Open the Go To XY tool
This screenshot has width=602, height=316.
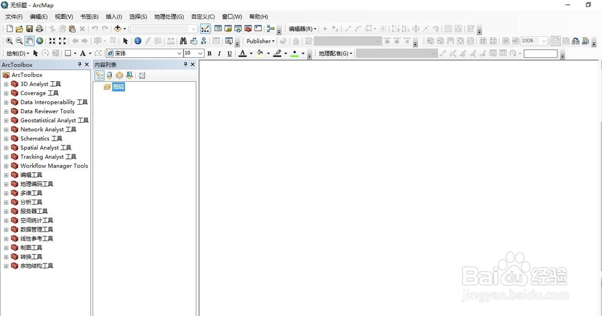(203, 41)
